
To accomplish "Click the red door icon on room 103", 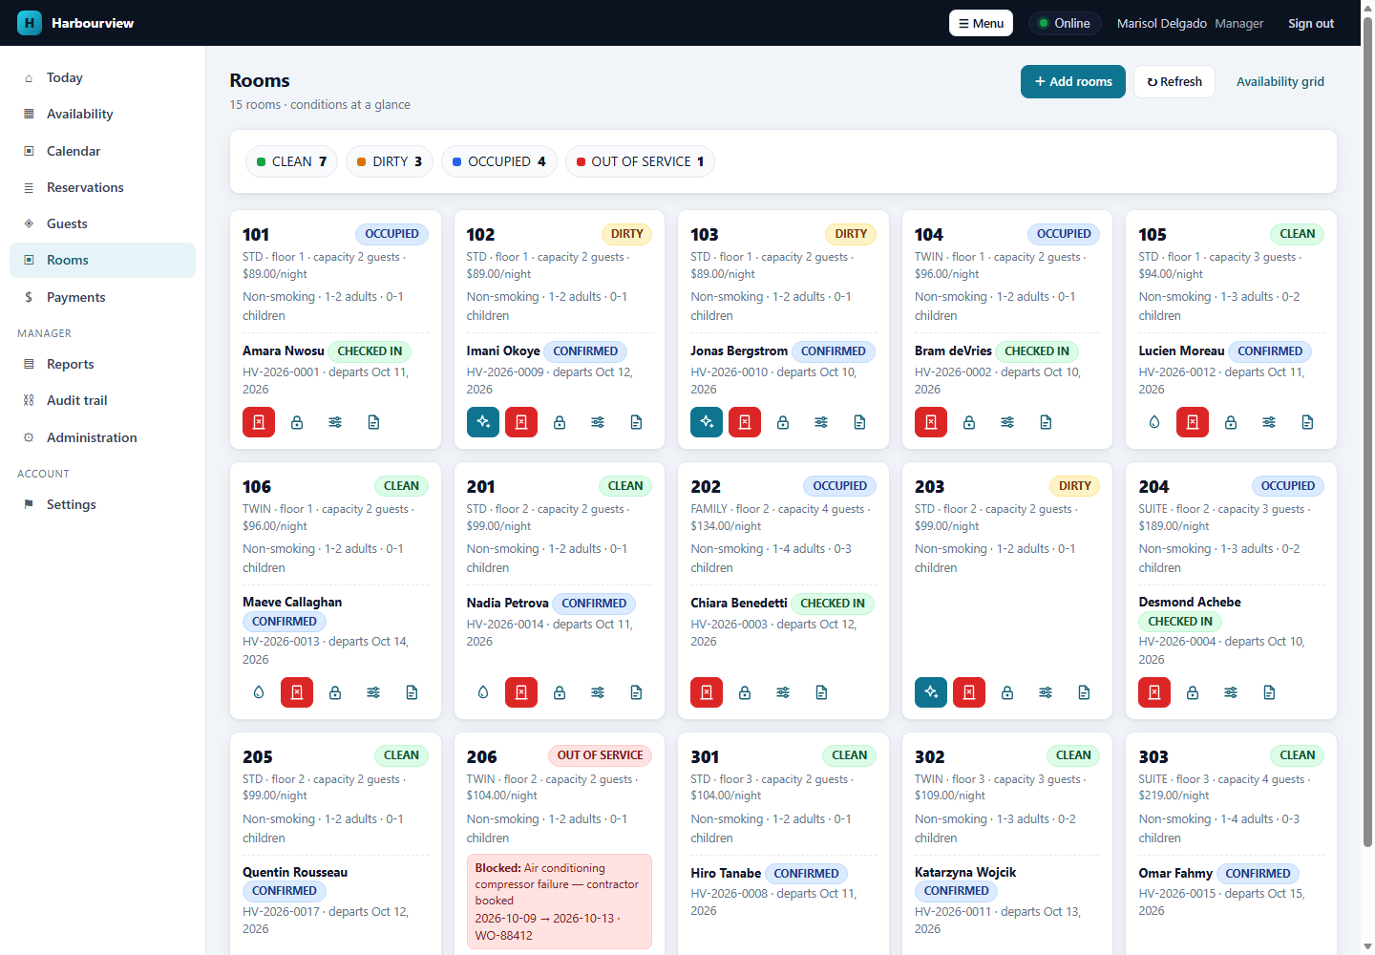I will coord(745,422).
